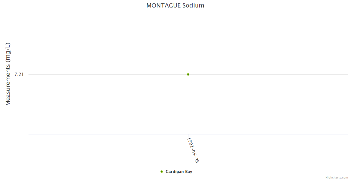Click the word Sodium in the title

193,5
